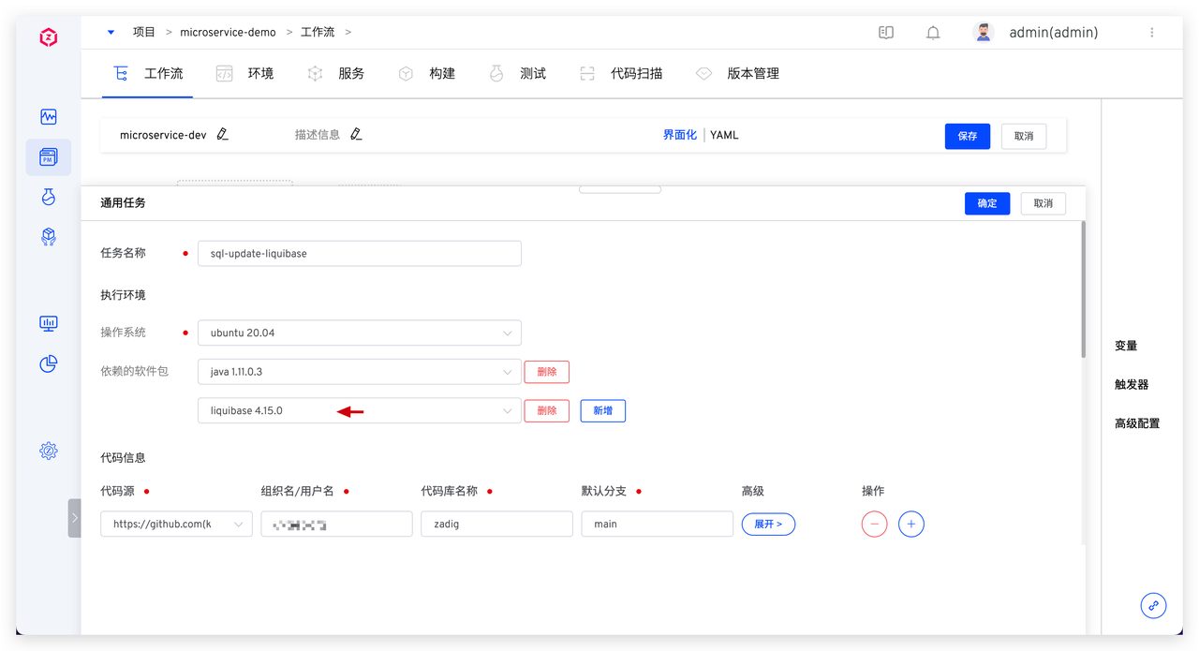Open the data dashboard monitor icon
1199x651 pixels.
click(49, 323)
